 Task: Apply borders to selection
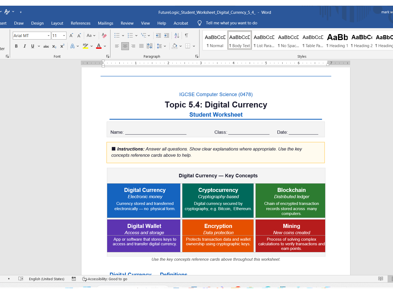coord(188,46)
